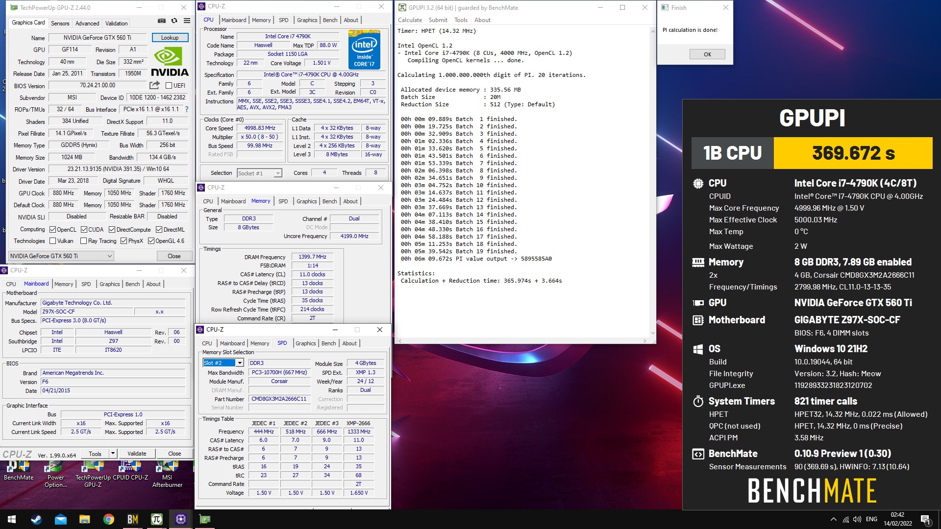Toggle OpenCL checkbox
This screenshot has width=941, height=529.
(x=52, y=230)
